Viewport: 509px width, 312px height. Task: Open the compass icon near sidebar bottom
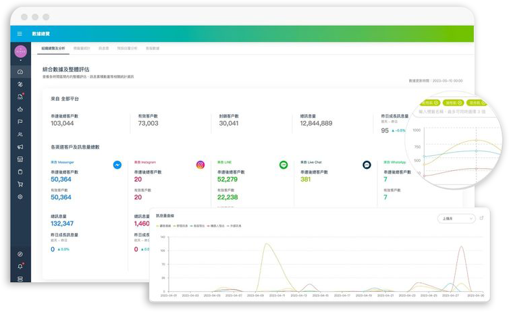(x=20, y=254)
